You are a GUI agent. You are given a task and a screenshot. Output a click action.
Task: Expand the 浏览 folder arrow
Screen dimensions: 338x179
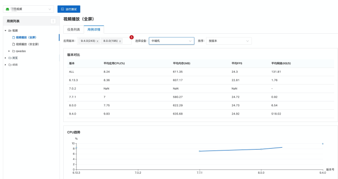click(x=6, y=58)
